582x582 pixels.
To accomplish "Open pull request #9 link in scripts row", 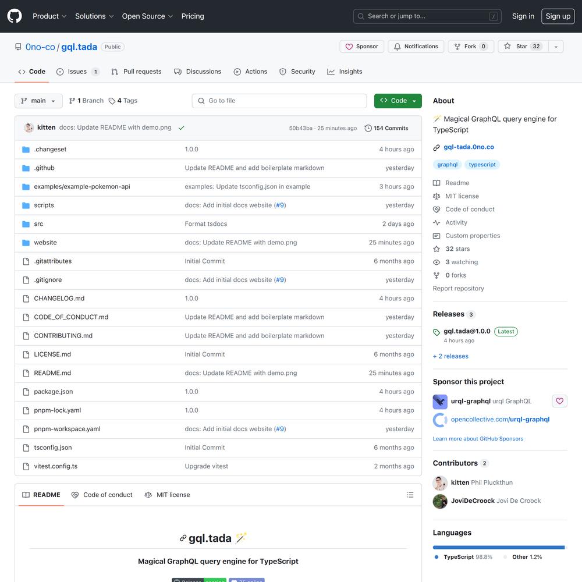I will pos(280,205).
